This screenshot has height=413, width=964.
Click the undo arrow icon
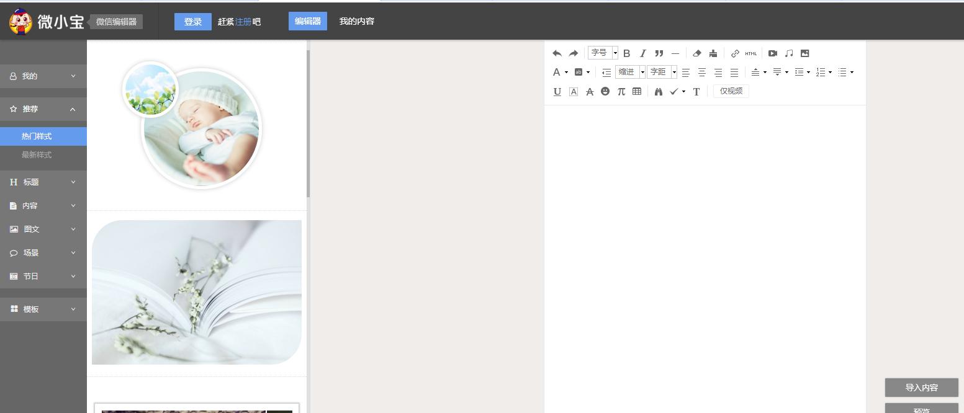click(557, 53)
